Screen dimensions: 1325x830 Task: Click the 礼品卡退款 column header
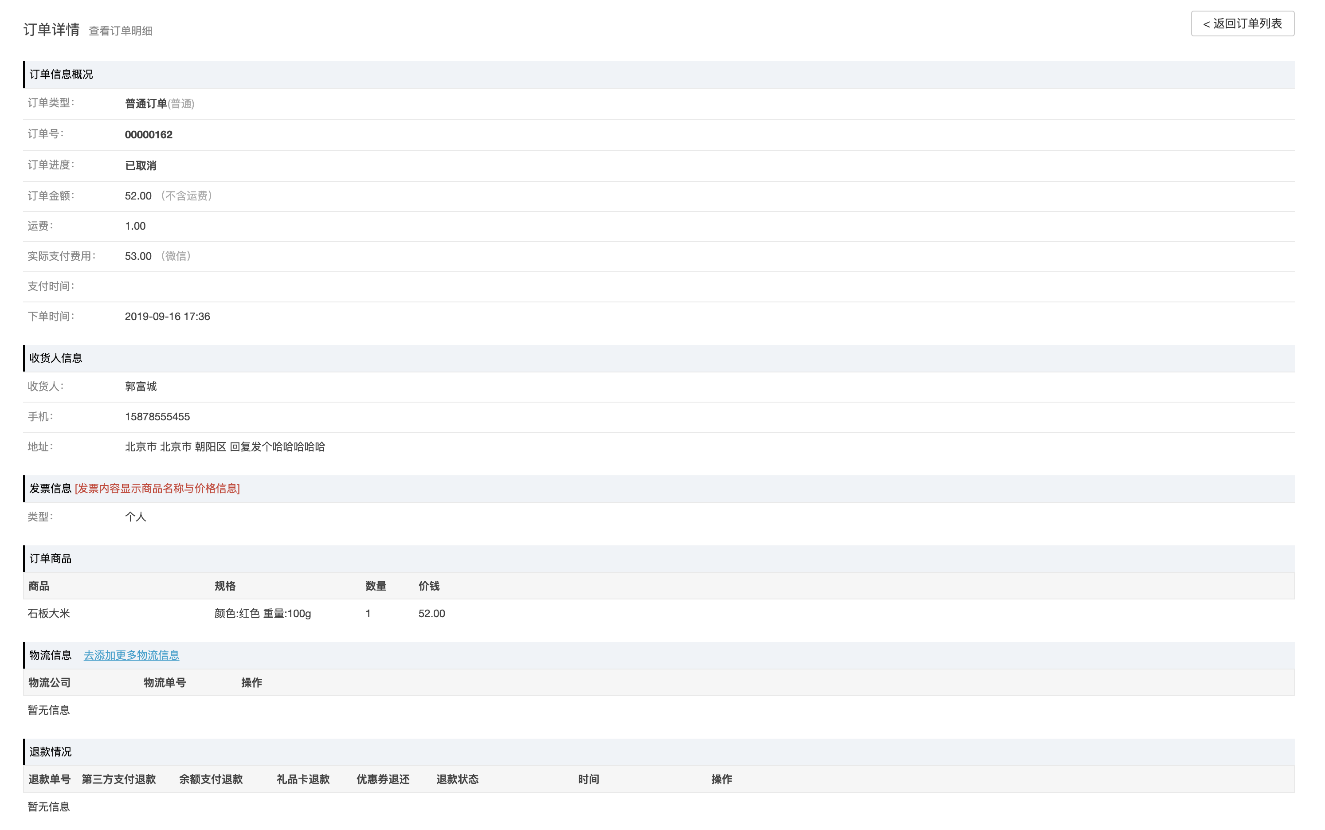pos(303,779)
